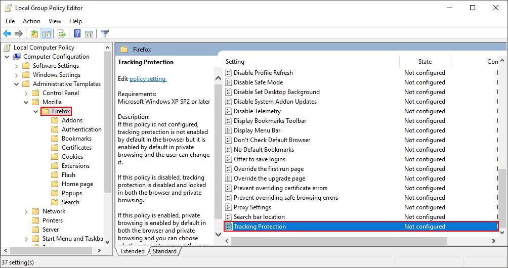Expand the Windows Settings node
The width and height of the screenshot is (508, 268).
click(17, 75)
